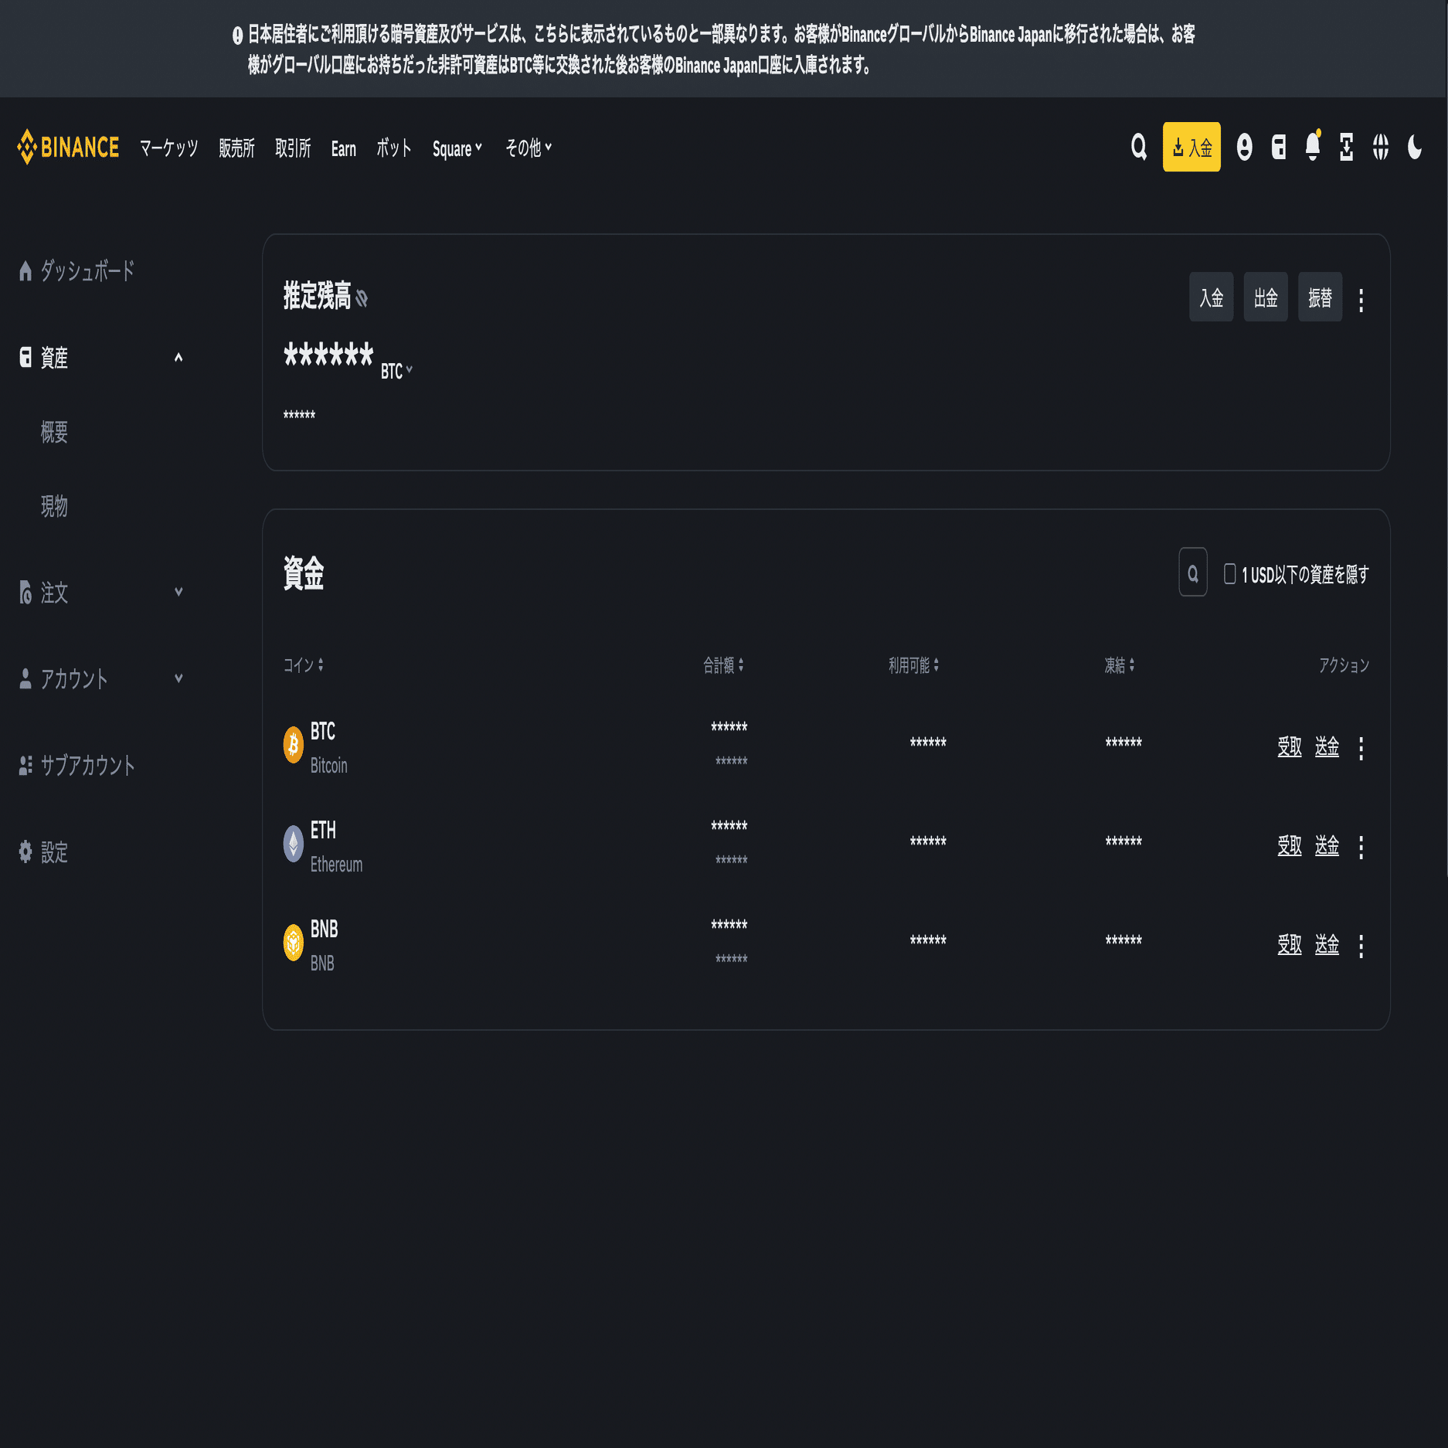Image resolution: width=1448 pixels, height=1448 pixels.
Task: Sort the table by 凍結
Action: pos(1120,665)
